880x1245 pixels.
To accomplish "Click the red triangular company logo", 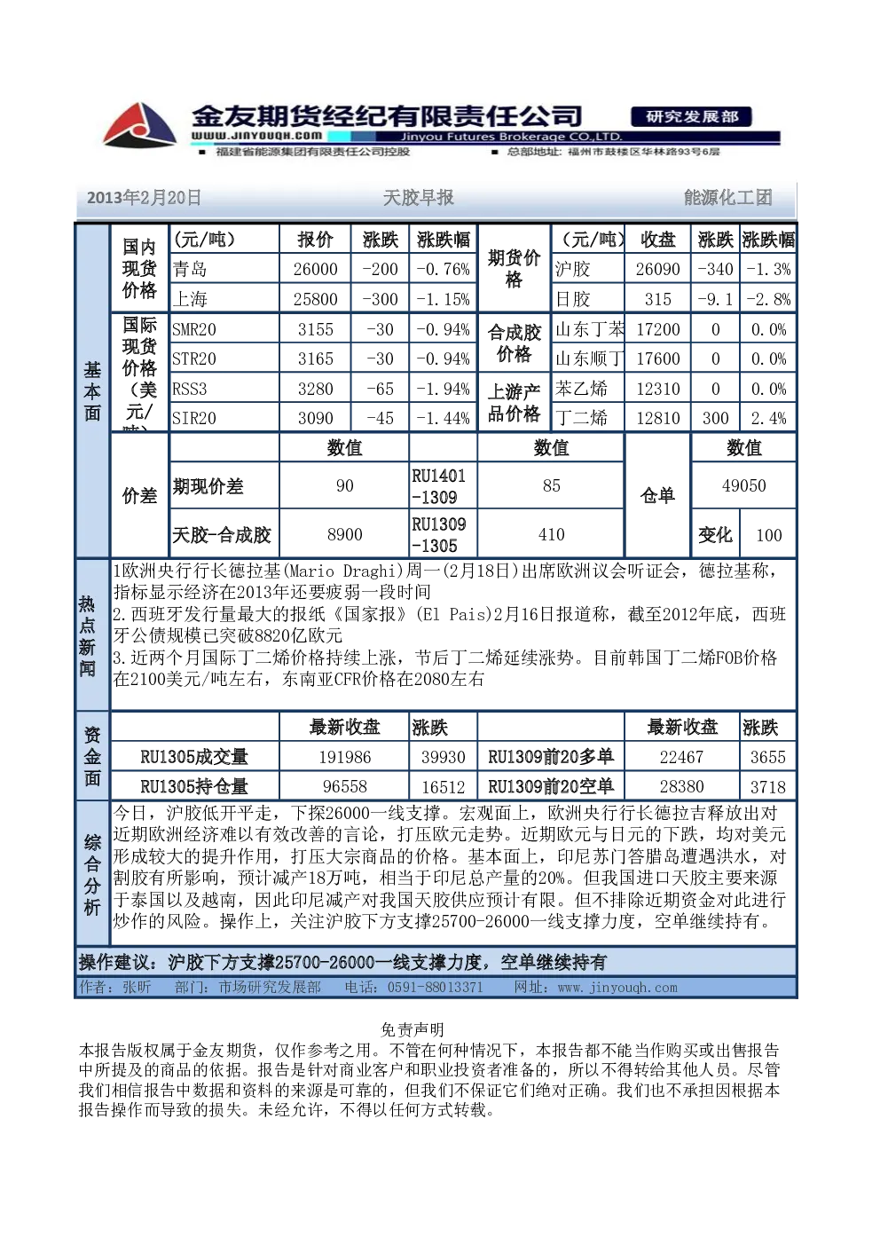I will point(139,125).
